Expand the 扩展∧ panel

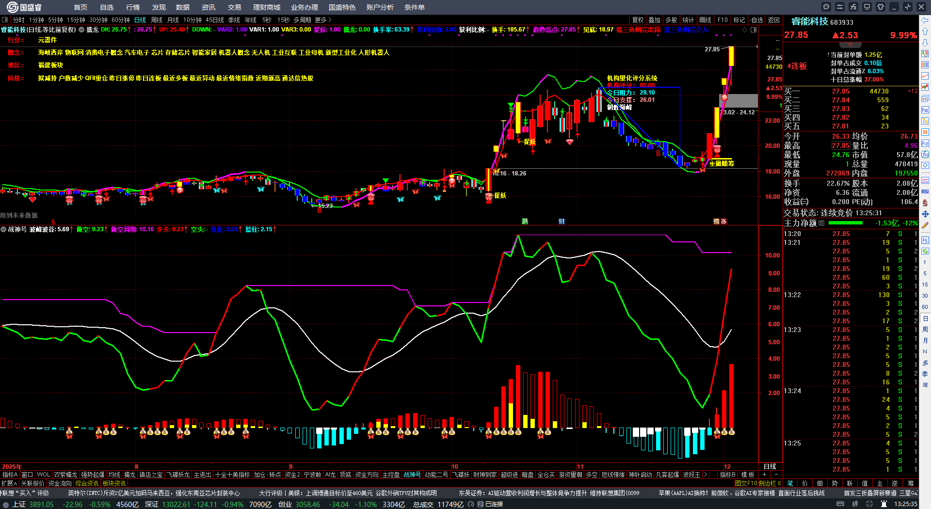9,483
